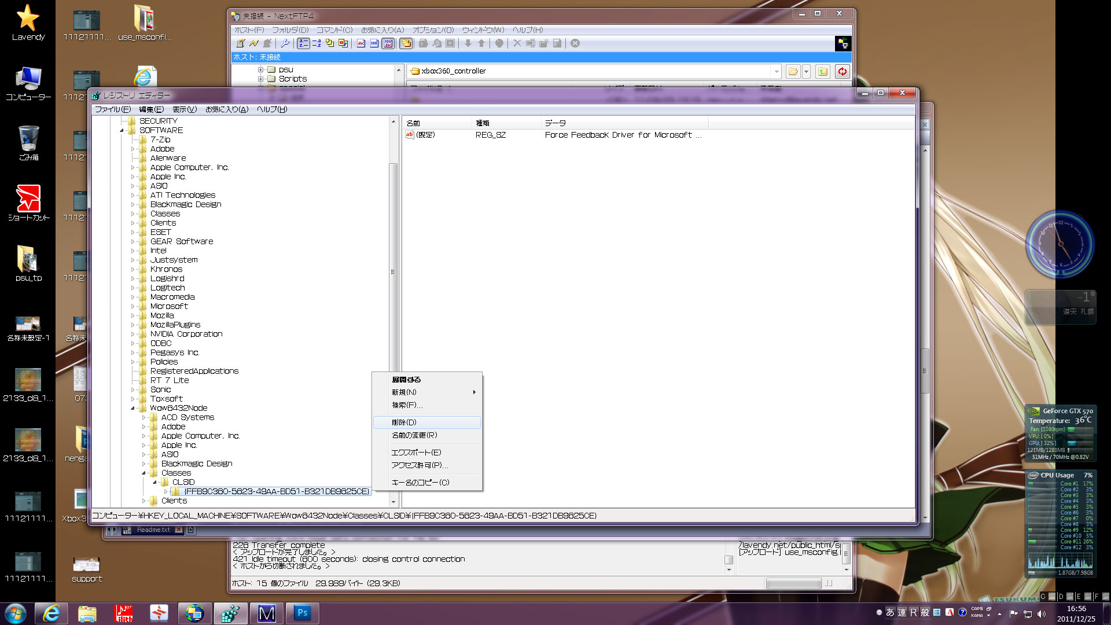Click the registry tree vertical scrollbar
1111x625 pixels.
click(x=393, y=272)
